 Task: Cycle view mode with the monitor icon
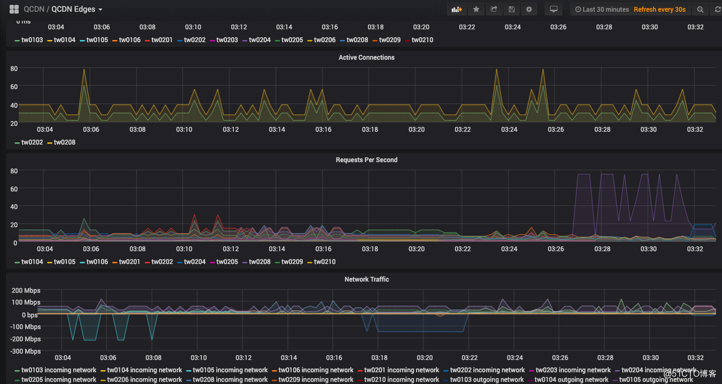[x=554, y=9]
